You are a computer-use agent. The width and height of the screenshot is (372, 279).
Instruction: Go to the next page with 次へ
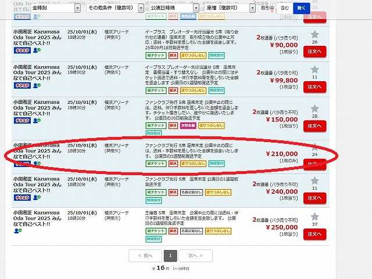coord(195,256)
